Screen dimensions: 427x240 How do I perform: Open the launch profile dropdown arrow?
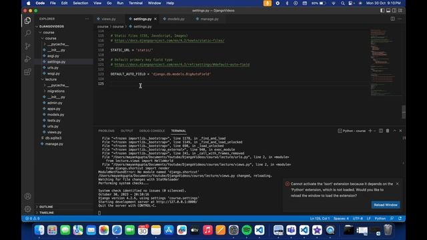375,131
